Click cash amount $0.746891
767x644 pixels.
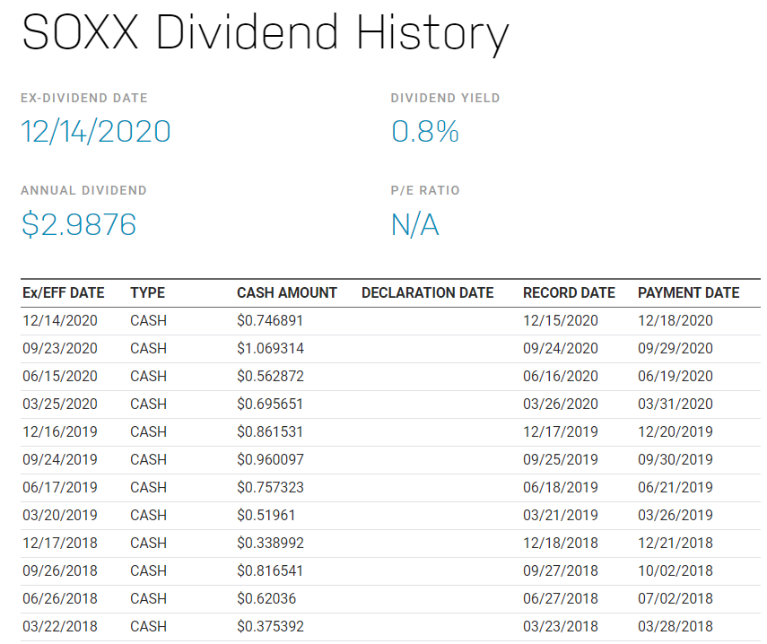pos(270,320)
